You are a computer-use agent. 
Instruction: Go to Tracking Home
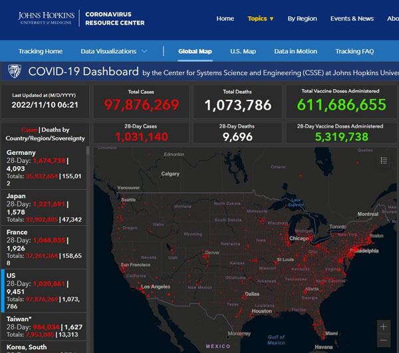tap(41, 51)
